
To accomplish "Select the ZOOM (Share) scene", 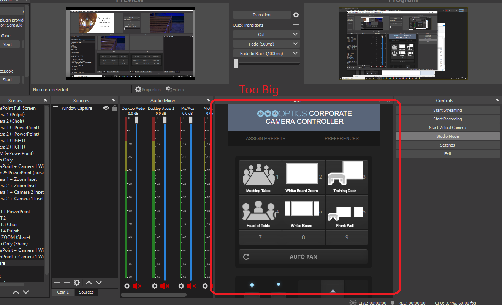I will click(x=22, y=237).
